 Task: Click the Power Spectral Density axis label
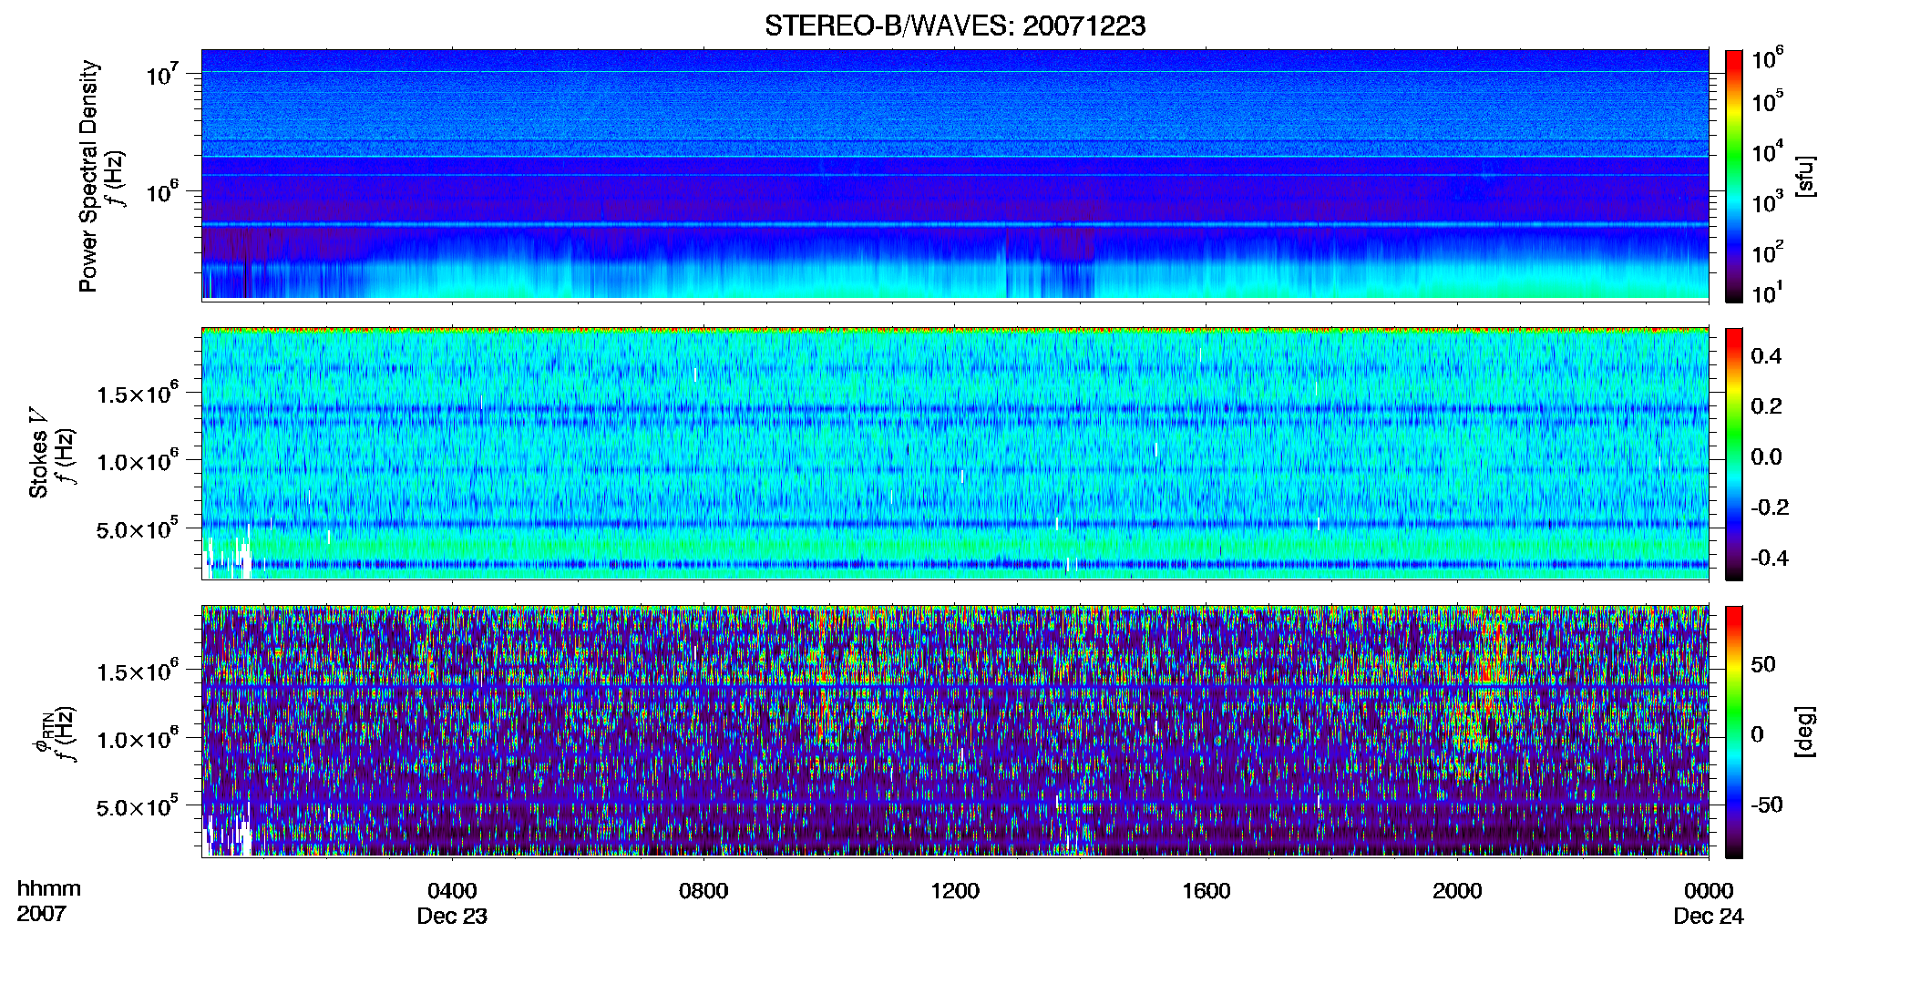88,176
